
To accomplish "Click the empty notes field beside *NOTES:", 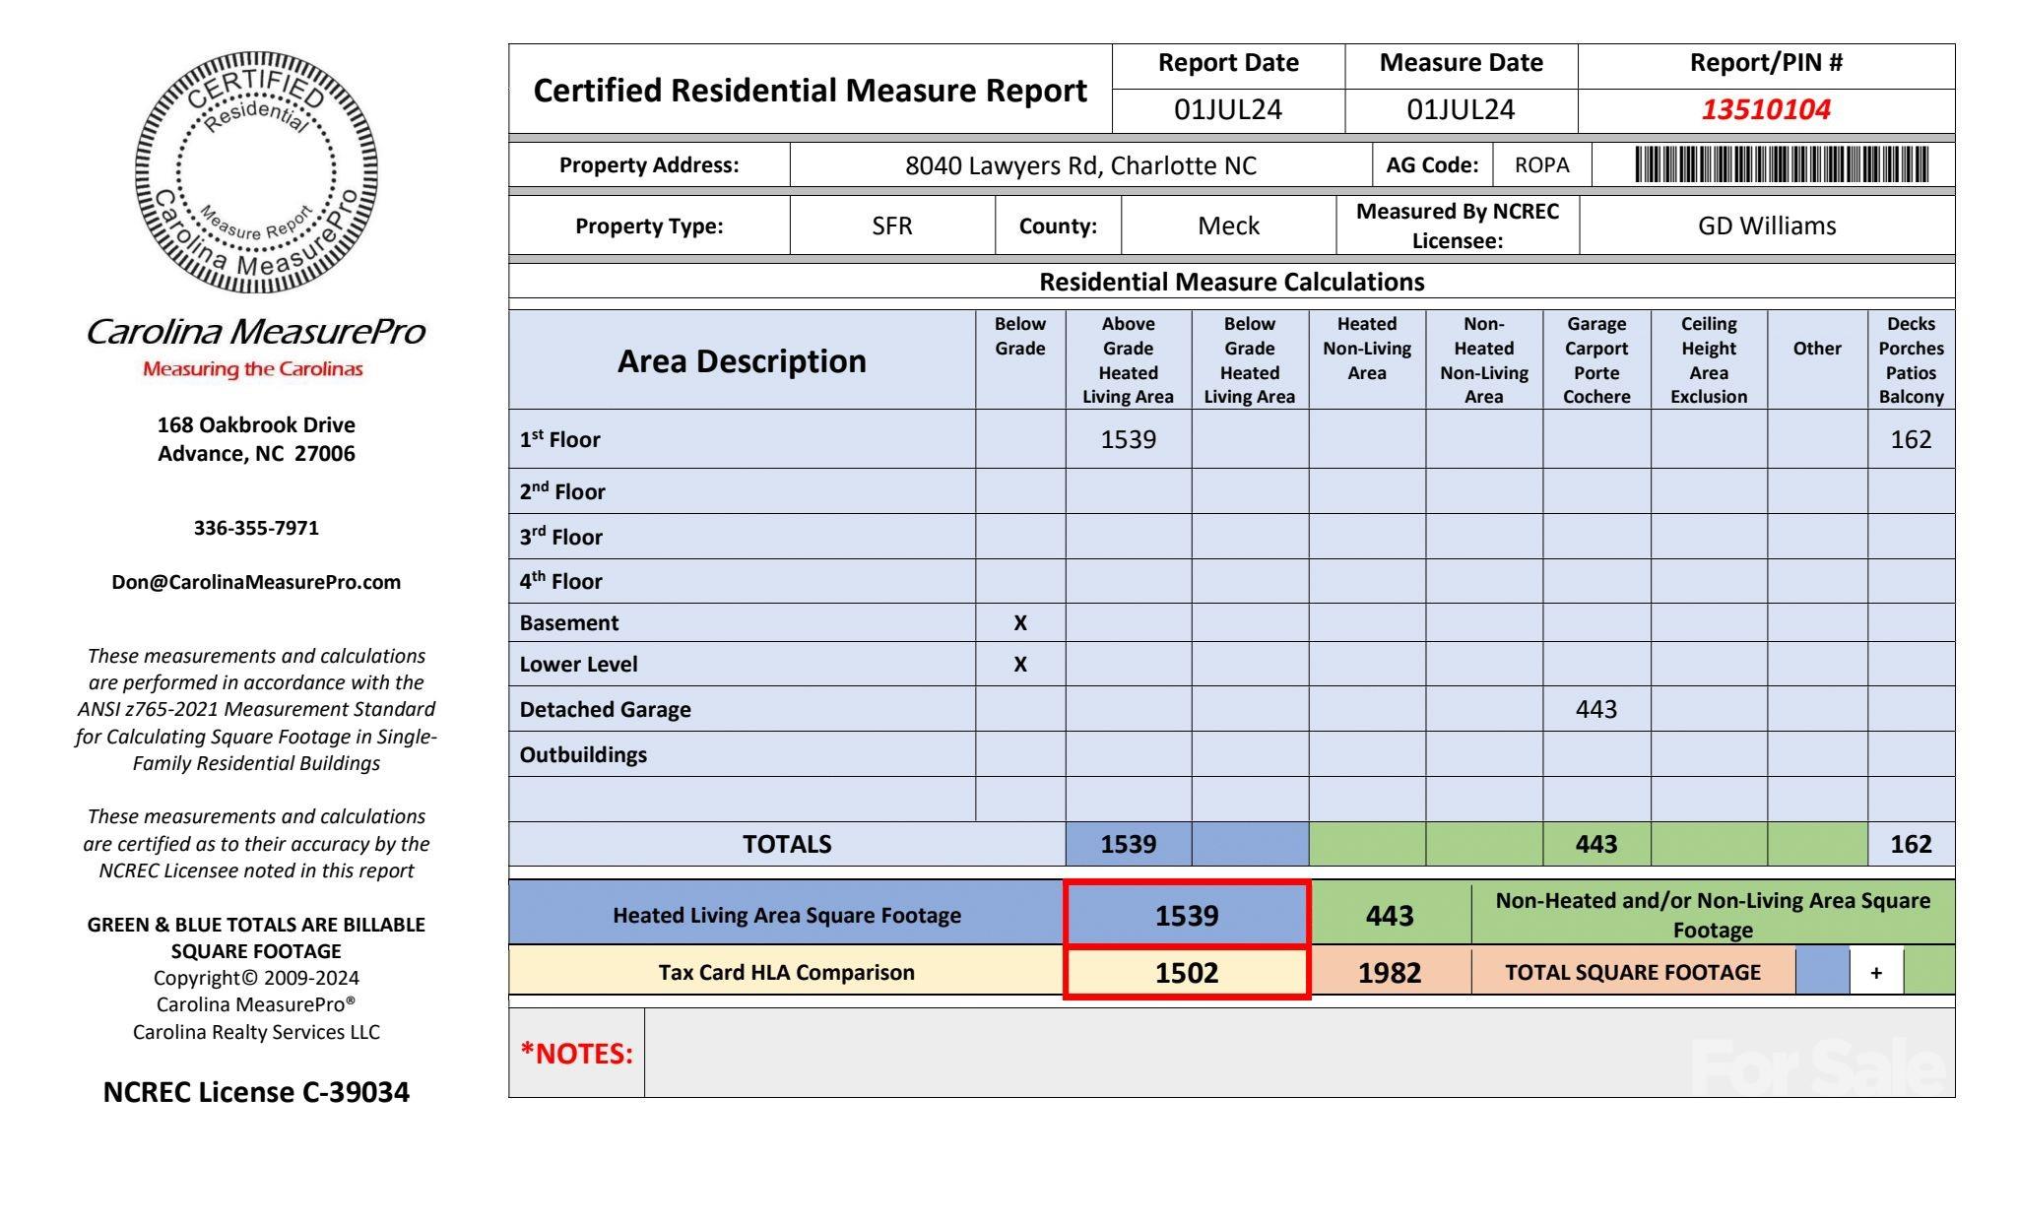I will coord(1162,1053).
